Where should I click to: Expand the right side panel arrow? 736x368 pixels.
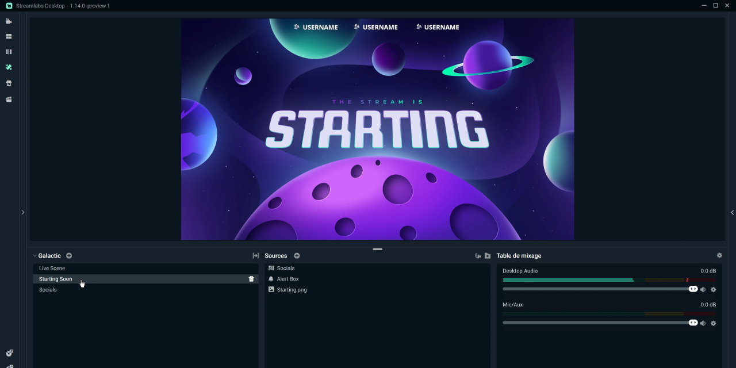coord(732,212)
